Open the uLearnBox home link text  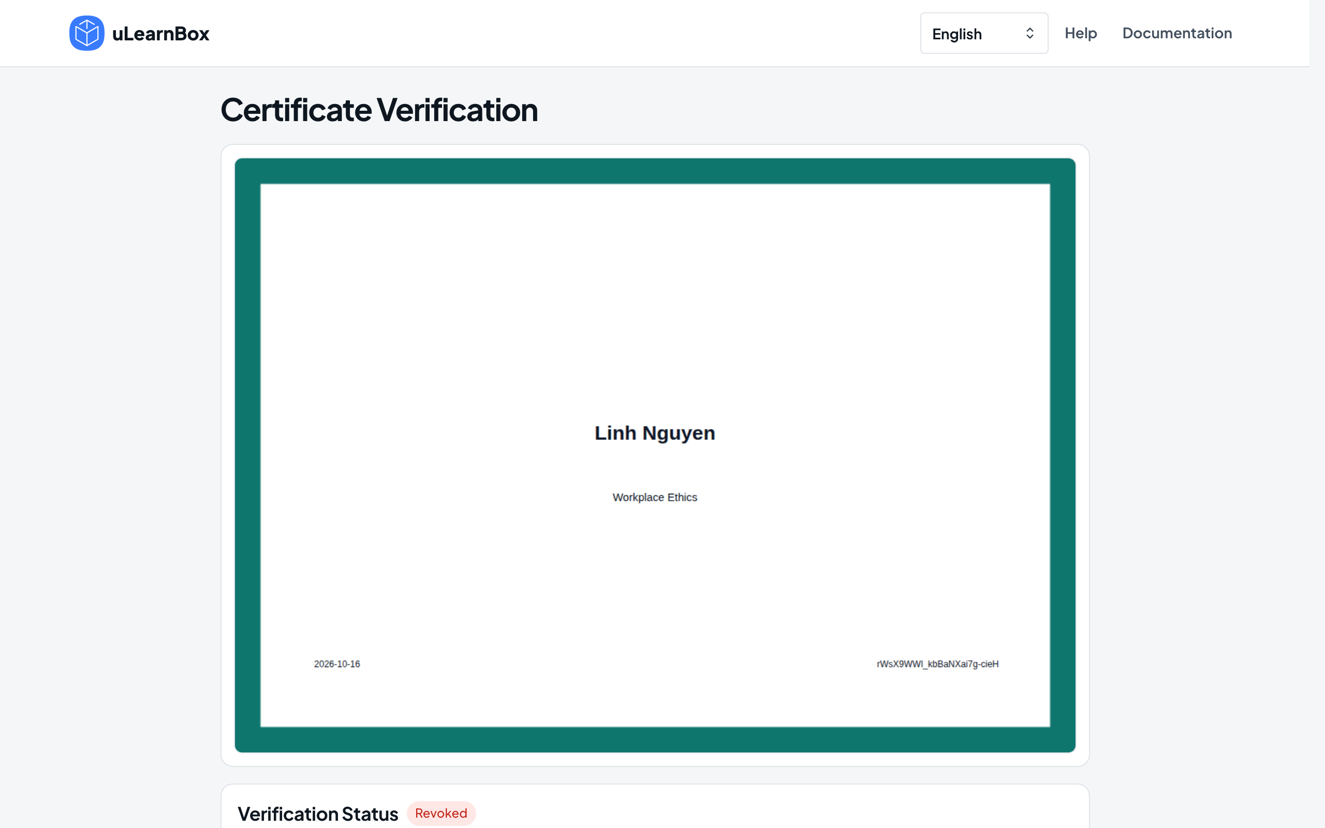[x=160, y=34]
